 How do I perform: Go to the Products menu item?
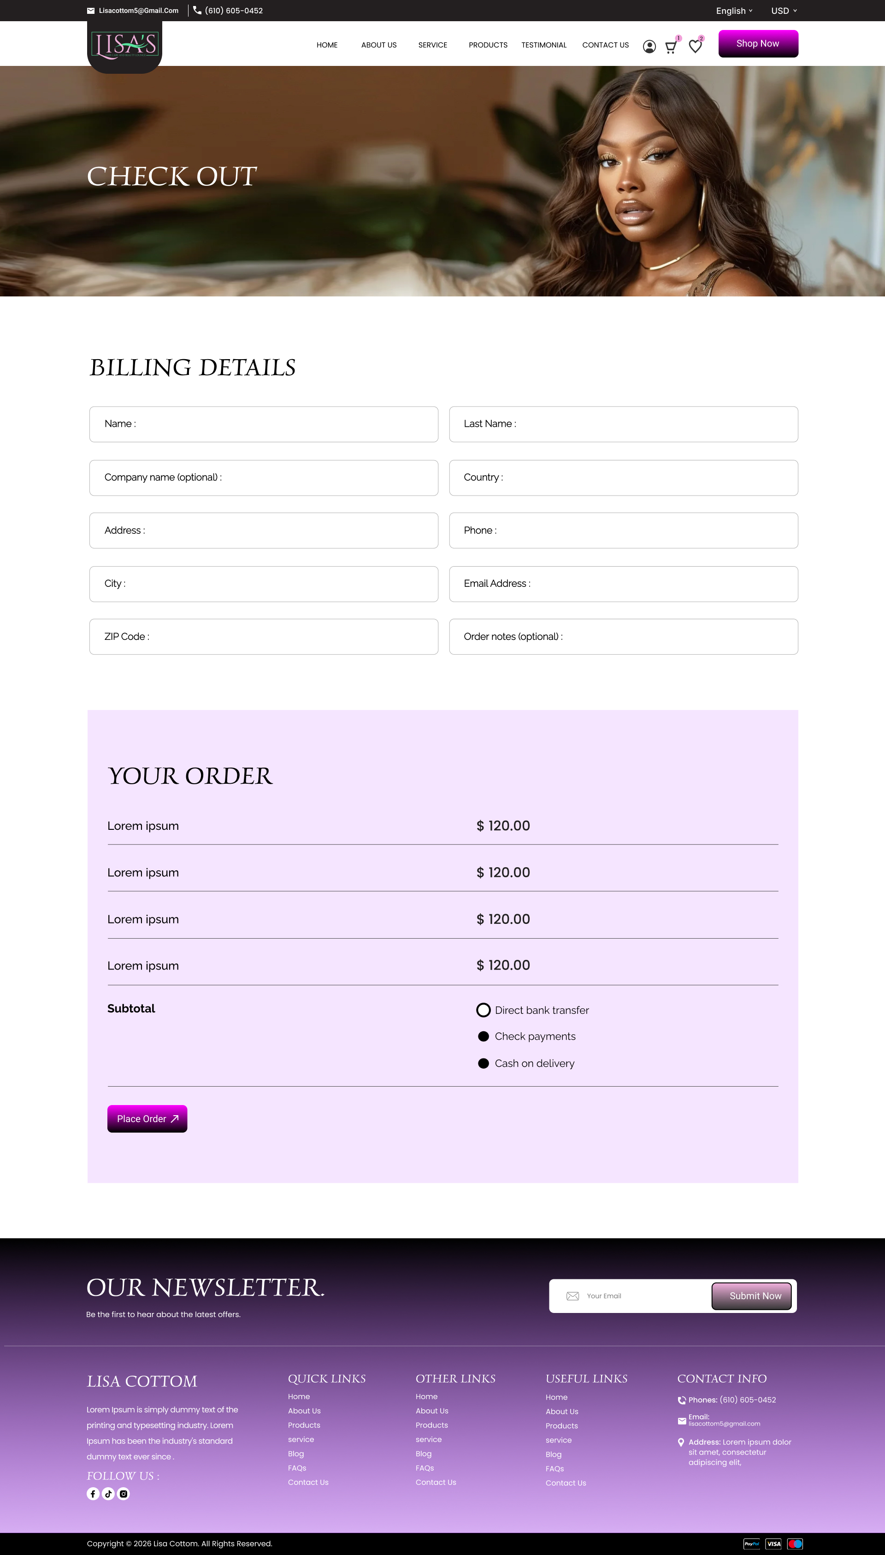pyautogui.click(x=488, y=45)
